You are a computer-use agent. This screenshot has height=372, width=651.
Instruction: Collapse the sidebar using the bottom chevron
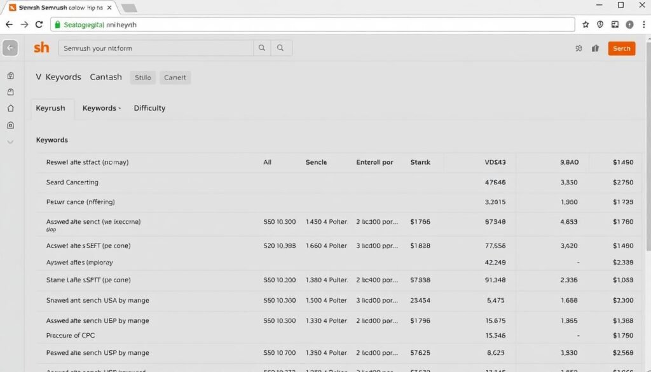10,142
